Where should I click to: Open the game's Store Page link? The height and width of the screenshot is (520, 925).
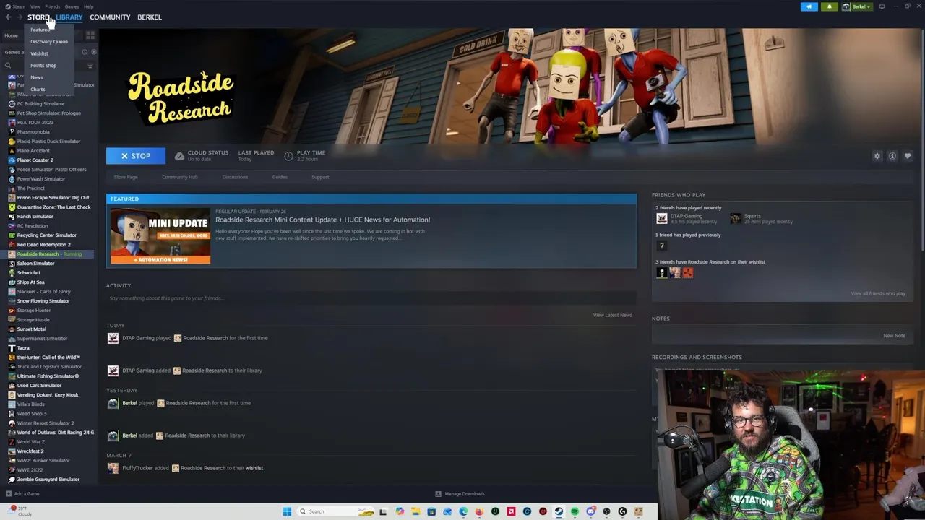(126, 177)
